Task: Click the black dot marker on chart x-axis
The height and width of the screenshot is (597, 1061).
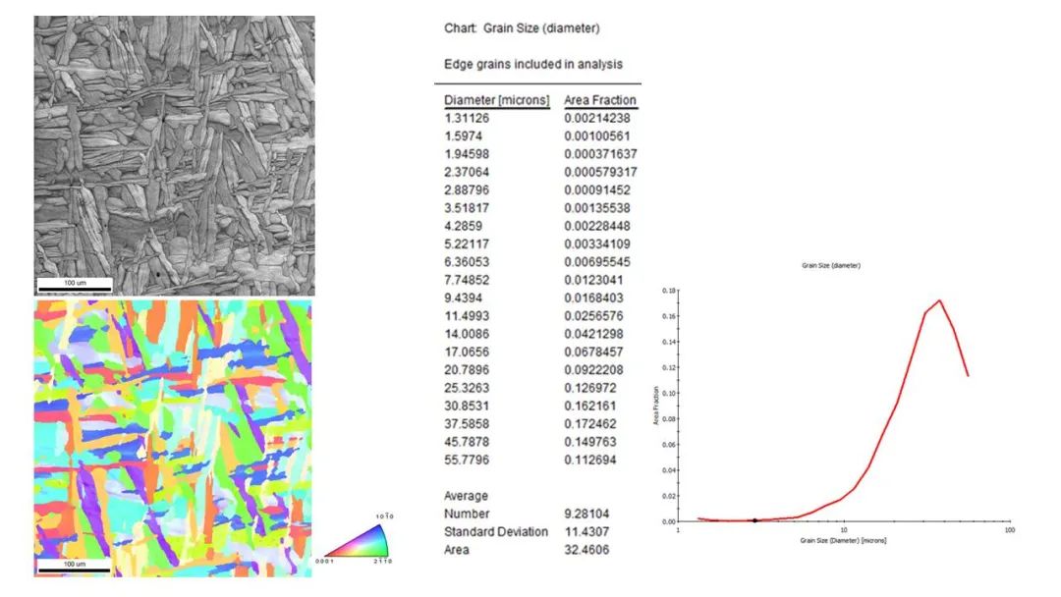Action: tap(754, 520)
